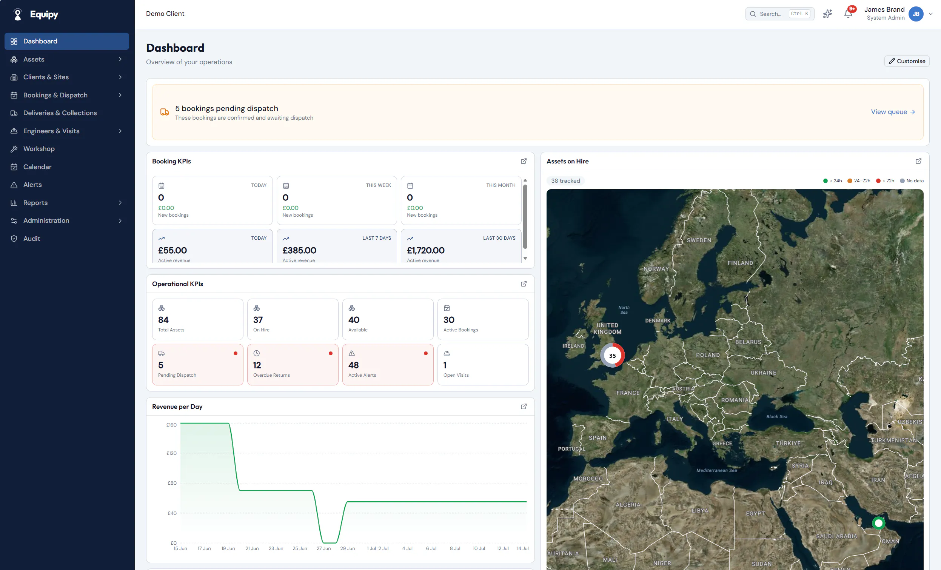
Task: Open the user account dropdown arrow
Action: coord(931,14)
